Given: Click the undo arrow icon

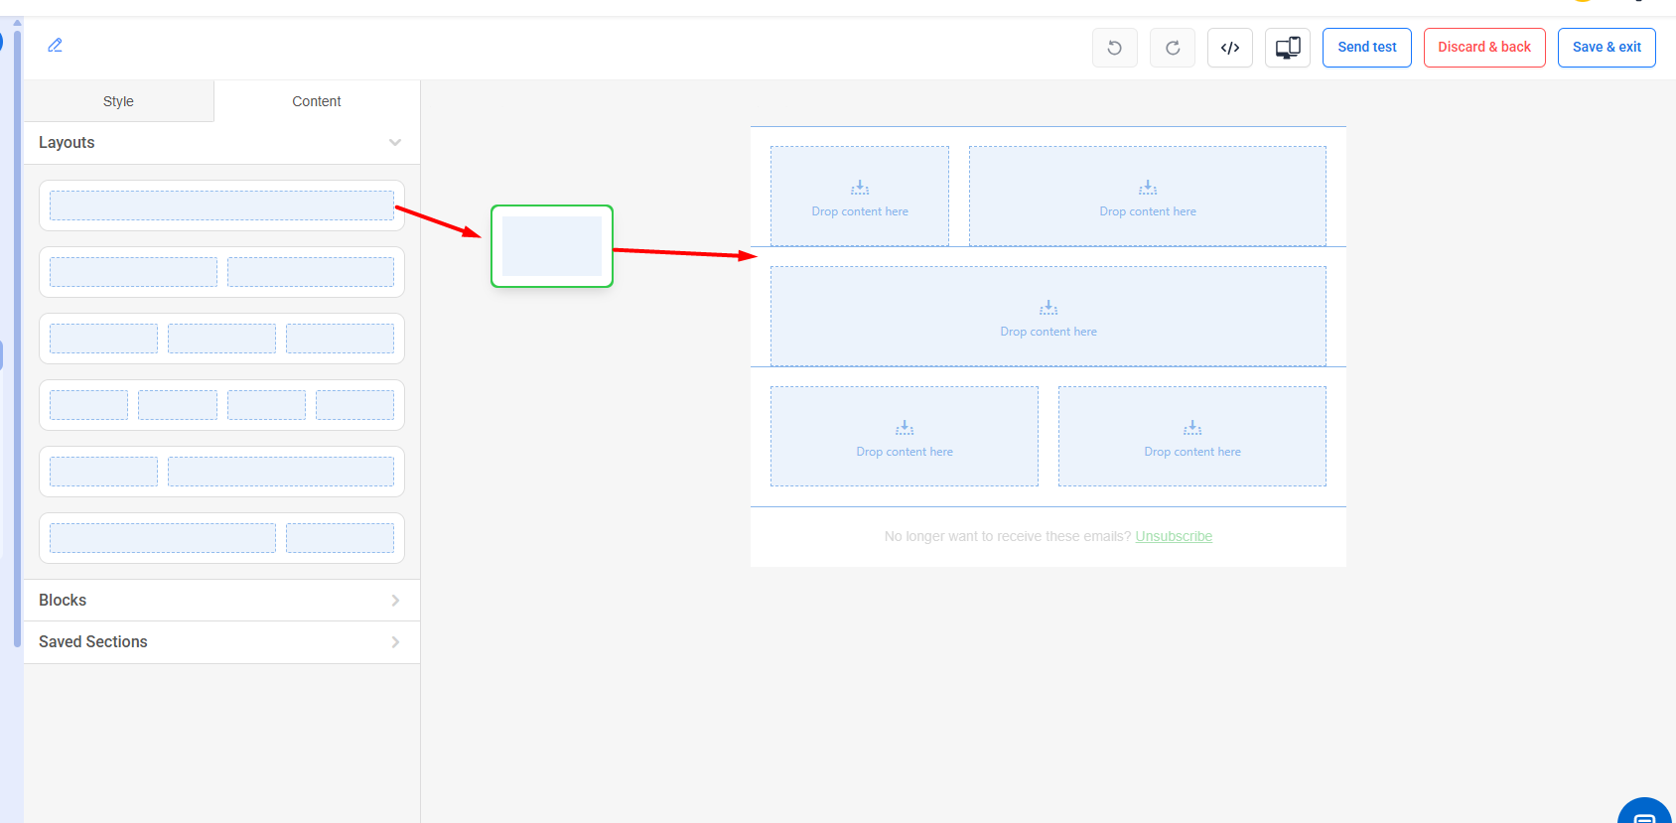Looking at the screenshot, I should (1114, 48).
